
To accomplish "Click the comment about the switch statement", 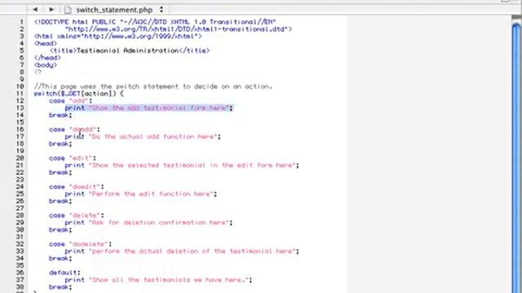I will point(153,86).
